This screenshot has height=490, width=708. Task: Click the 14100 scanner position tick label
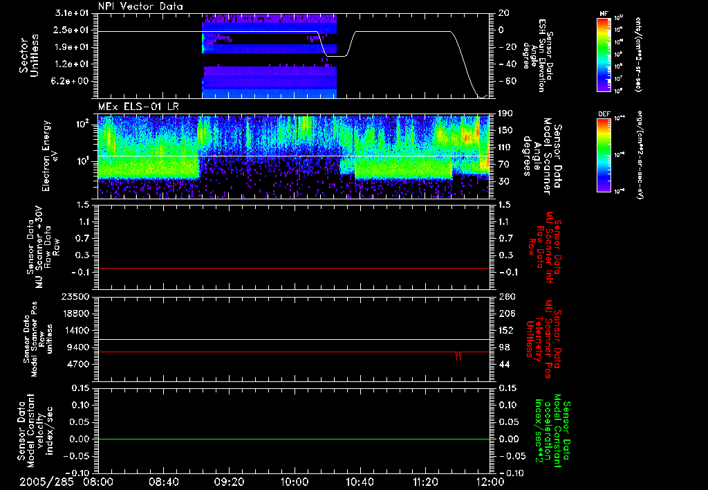pyautogui.click(x=75, y=330)
